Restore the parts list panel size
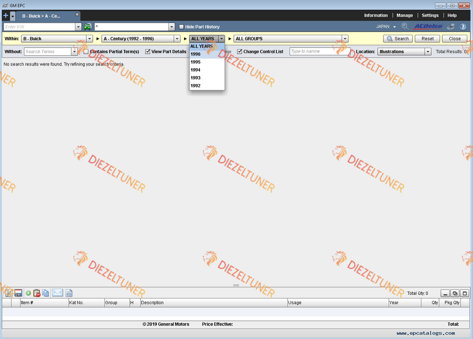The height and width of the screenshot is (339, 473). click(455, 293)
